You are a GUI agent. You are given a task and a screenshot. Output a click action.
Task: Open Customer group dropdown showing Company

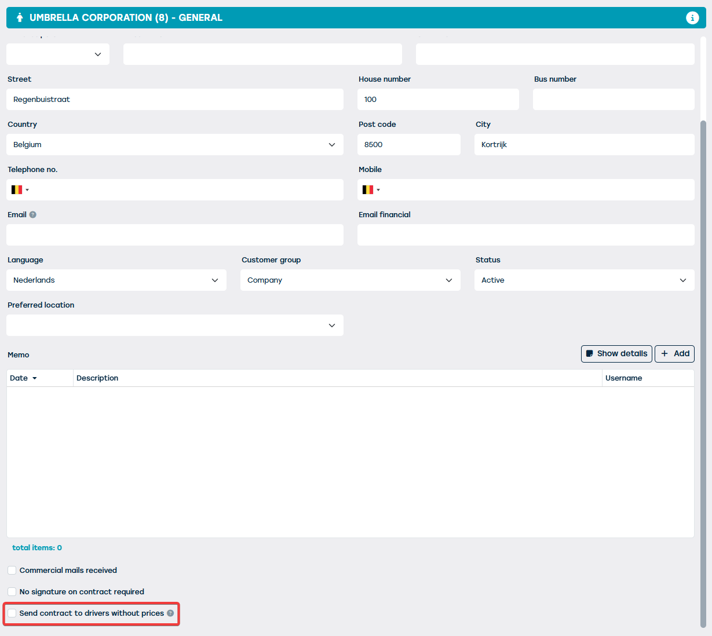coord(350,280)
